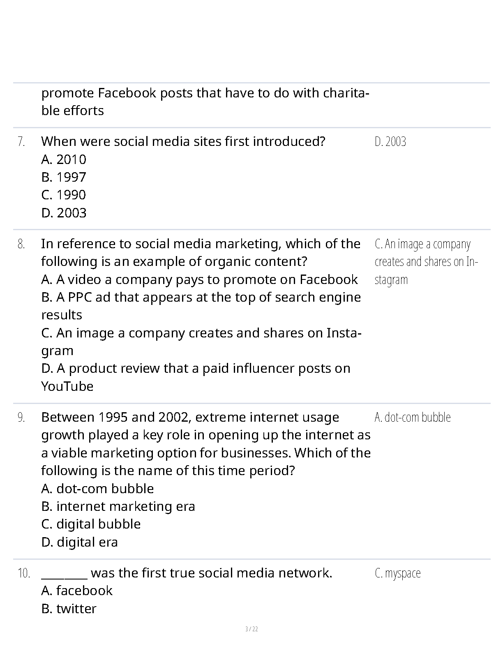Choose option 'A. facebook' under question 10
The image size is (503, 651).
pyautogui.click(x=77, y=591)
